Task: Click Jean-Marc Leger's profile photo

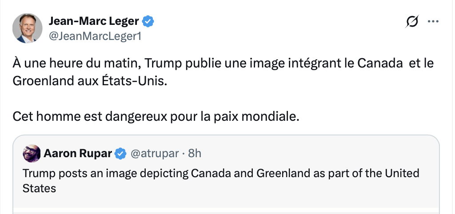Action: pyautogui.click(x=28, y=28)
